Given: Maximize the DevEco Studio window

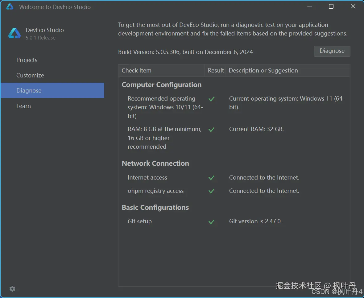Looking at the screenshot, I should point(331,6).
